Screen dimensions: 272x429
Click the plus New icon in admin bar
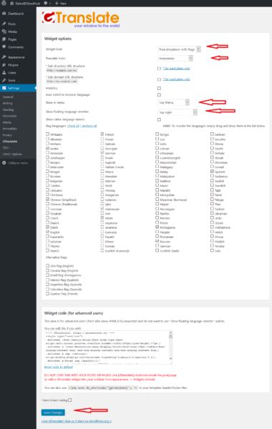57,4
